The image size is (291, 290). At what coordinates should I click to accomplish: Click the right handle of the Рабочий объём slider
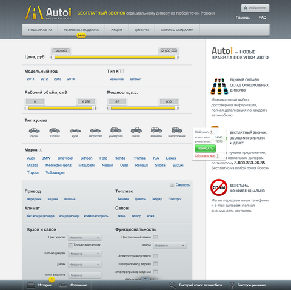(94, 108)
